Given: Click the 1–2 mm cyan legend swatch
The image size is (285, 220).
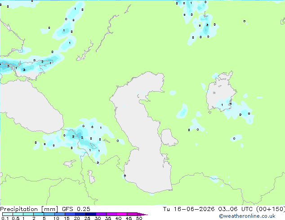Looking at the screenshot, I should click(28, 214).
